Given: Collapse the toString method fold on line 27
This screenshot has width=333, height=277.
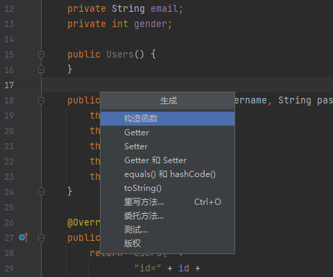Looking at the screenshot, I should tap(41, 238).
